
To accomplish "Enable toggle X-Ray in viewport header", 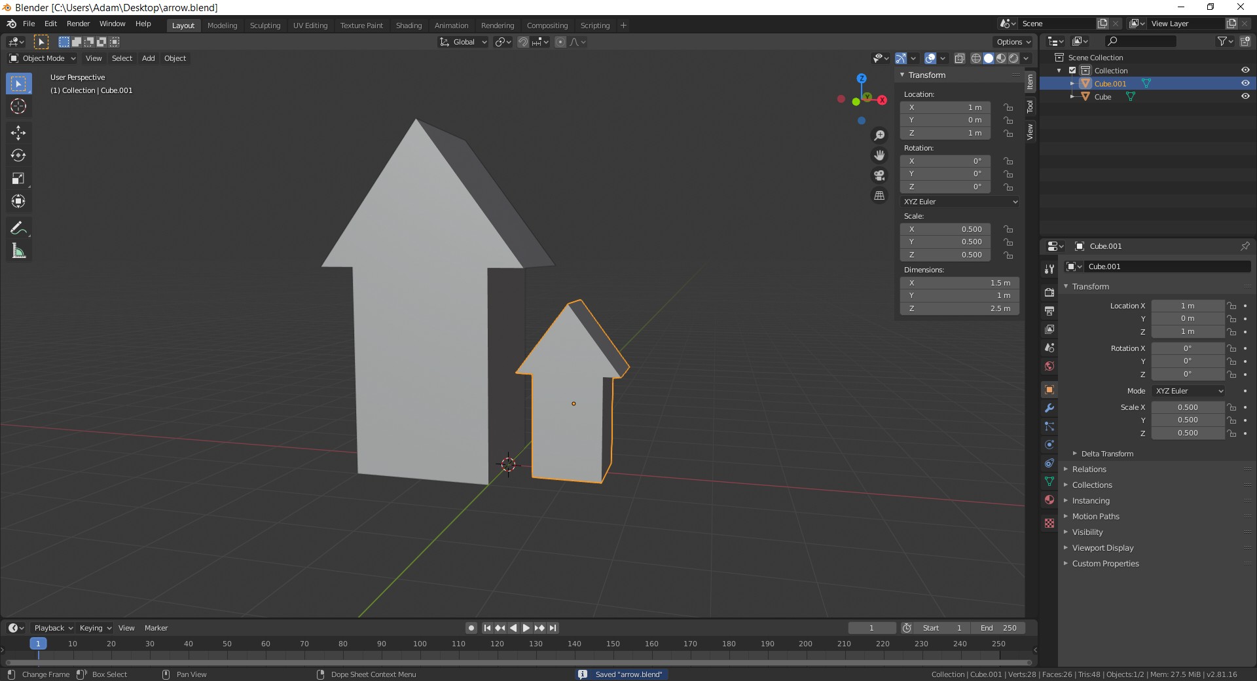I will click(x=960, y=58).
